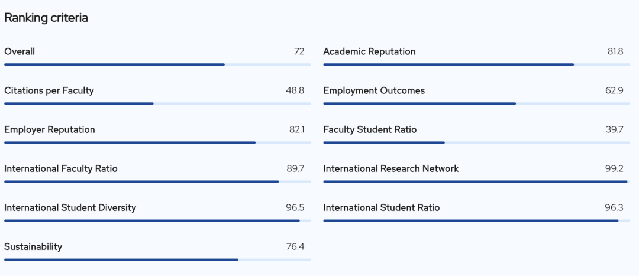Click the Sustainability criterion label
Image resolution: width=639 pixels, height=276 pixels.
33,246
